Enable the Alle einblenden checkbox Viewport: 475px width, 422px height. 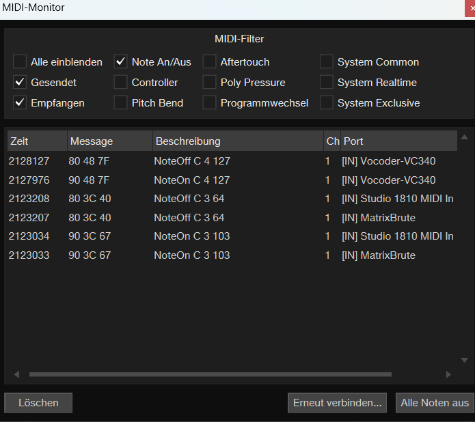[20, 62]
